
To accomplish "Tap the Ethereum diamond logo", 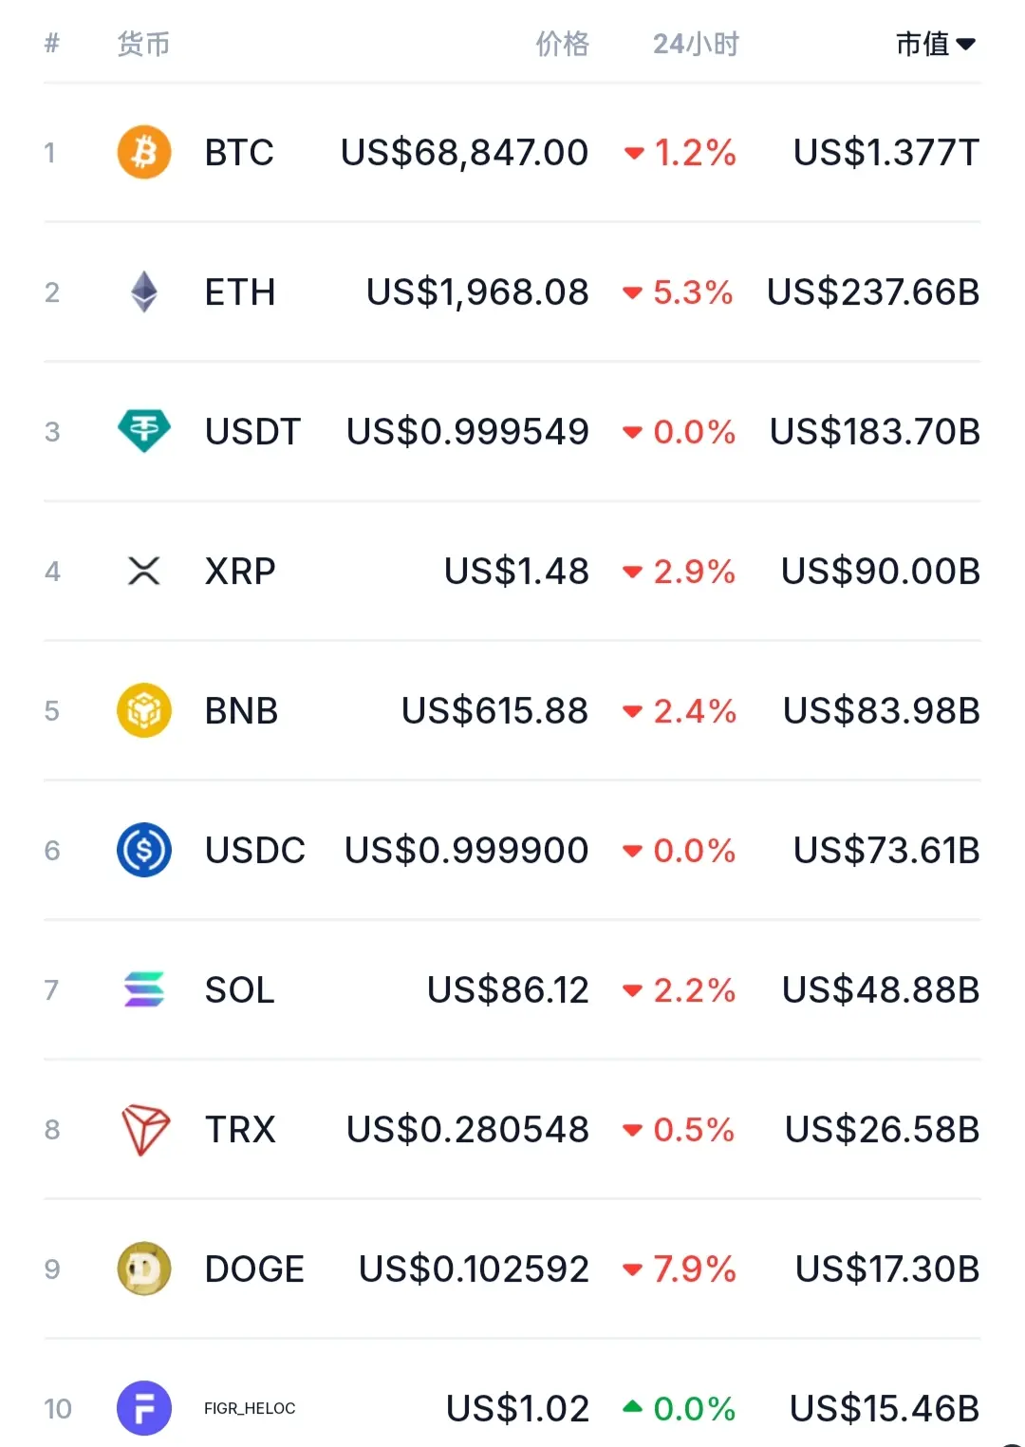I will tap(144, 291).
